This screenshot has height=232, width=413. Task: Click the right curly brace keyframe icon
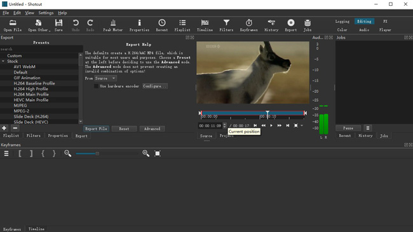click(x=54, y=153)
